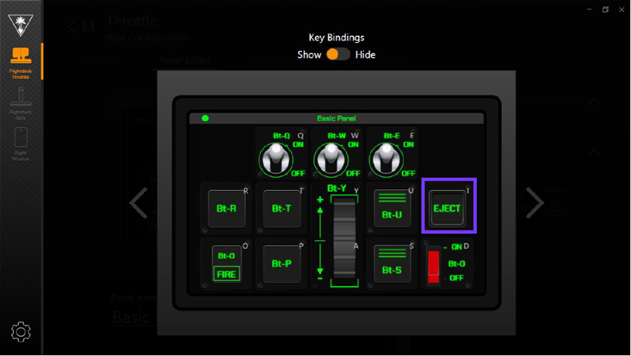The image size is (631, 356).
Task: Toggle Key Bindings Show/Hide switch
Action: point(338,55)
